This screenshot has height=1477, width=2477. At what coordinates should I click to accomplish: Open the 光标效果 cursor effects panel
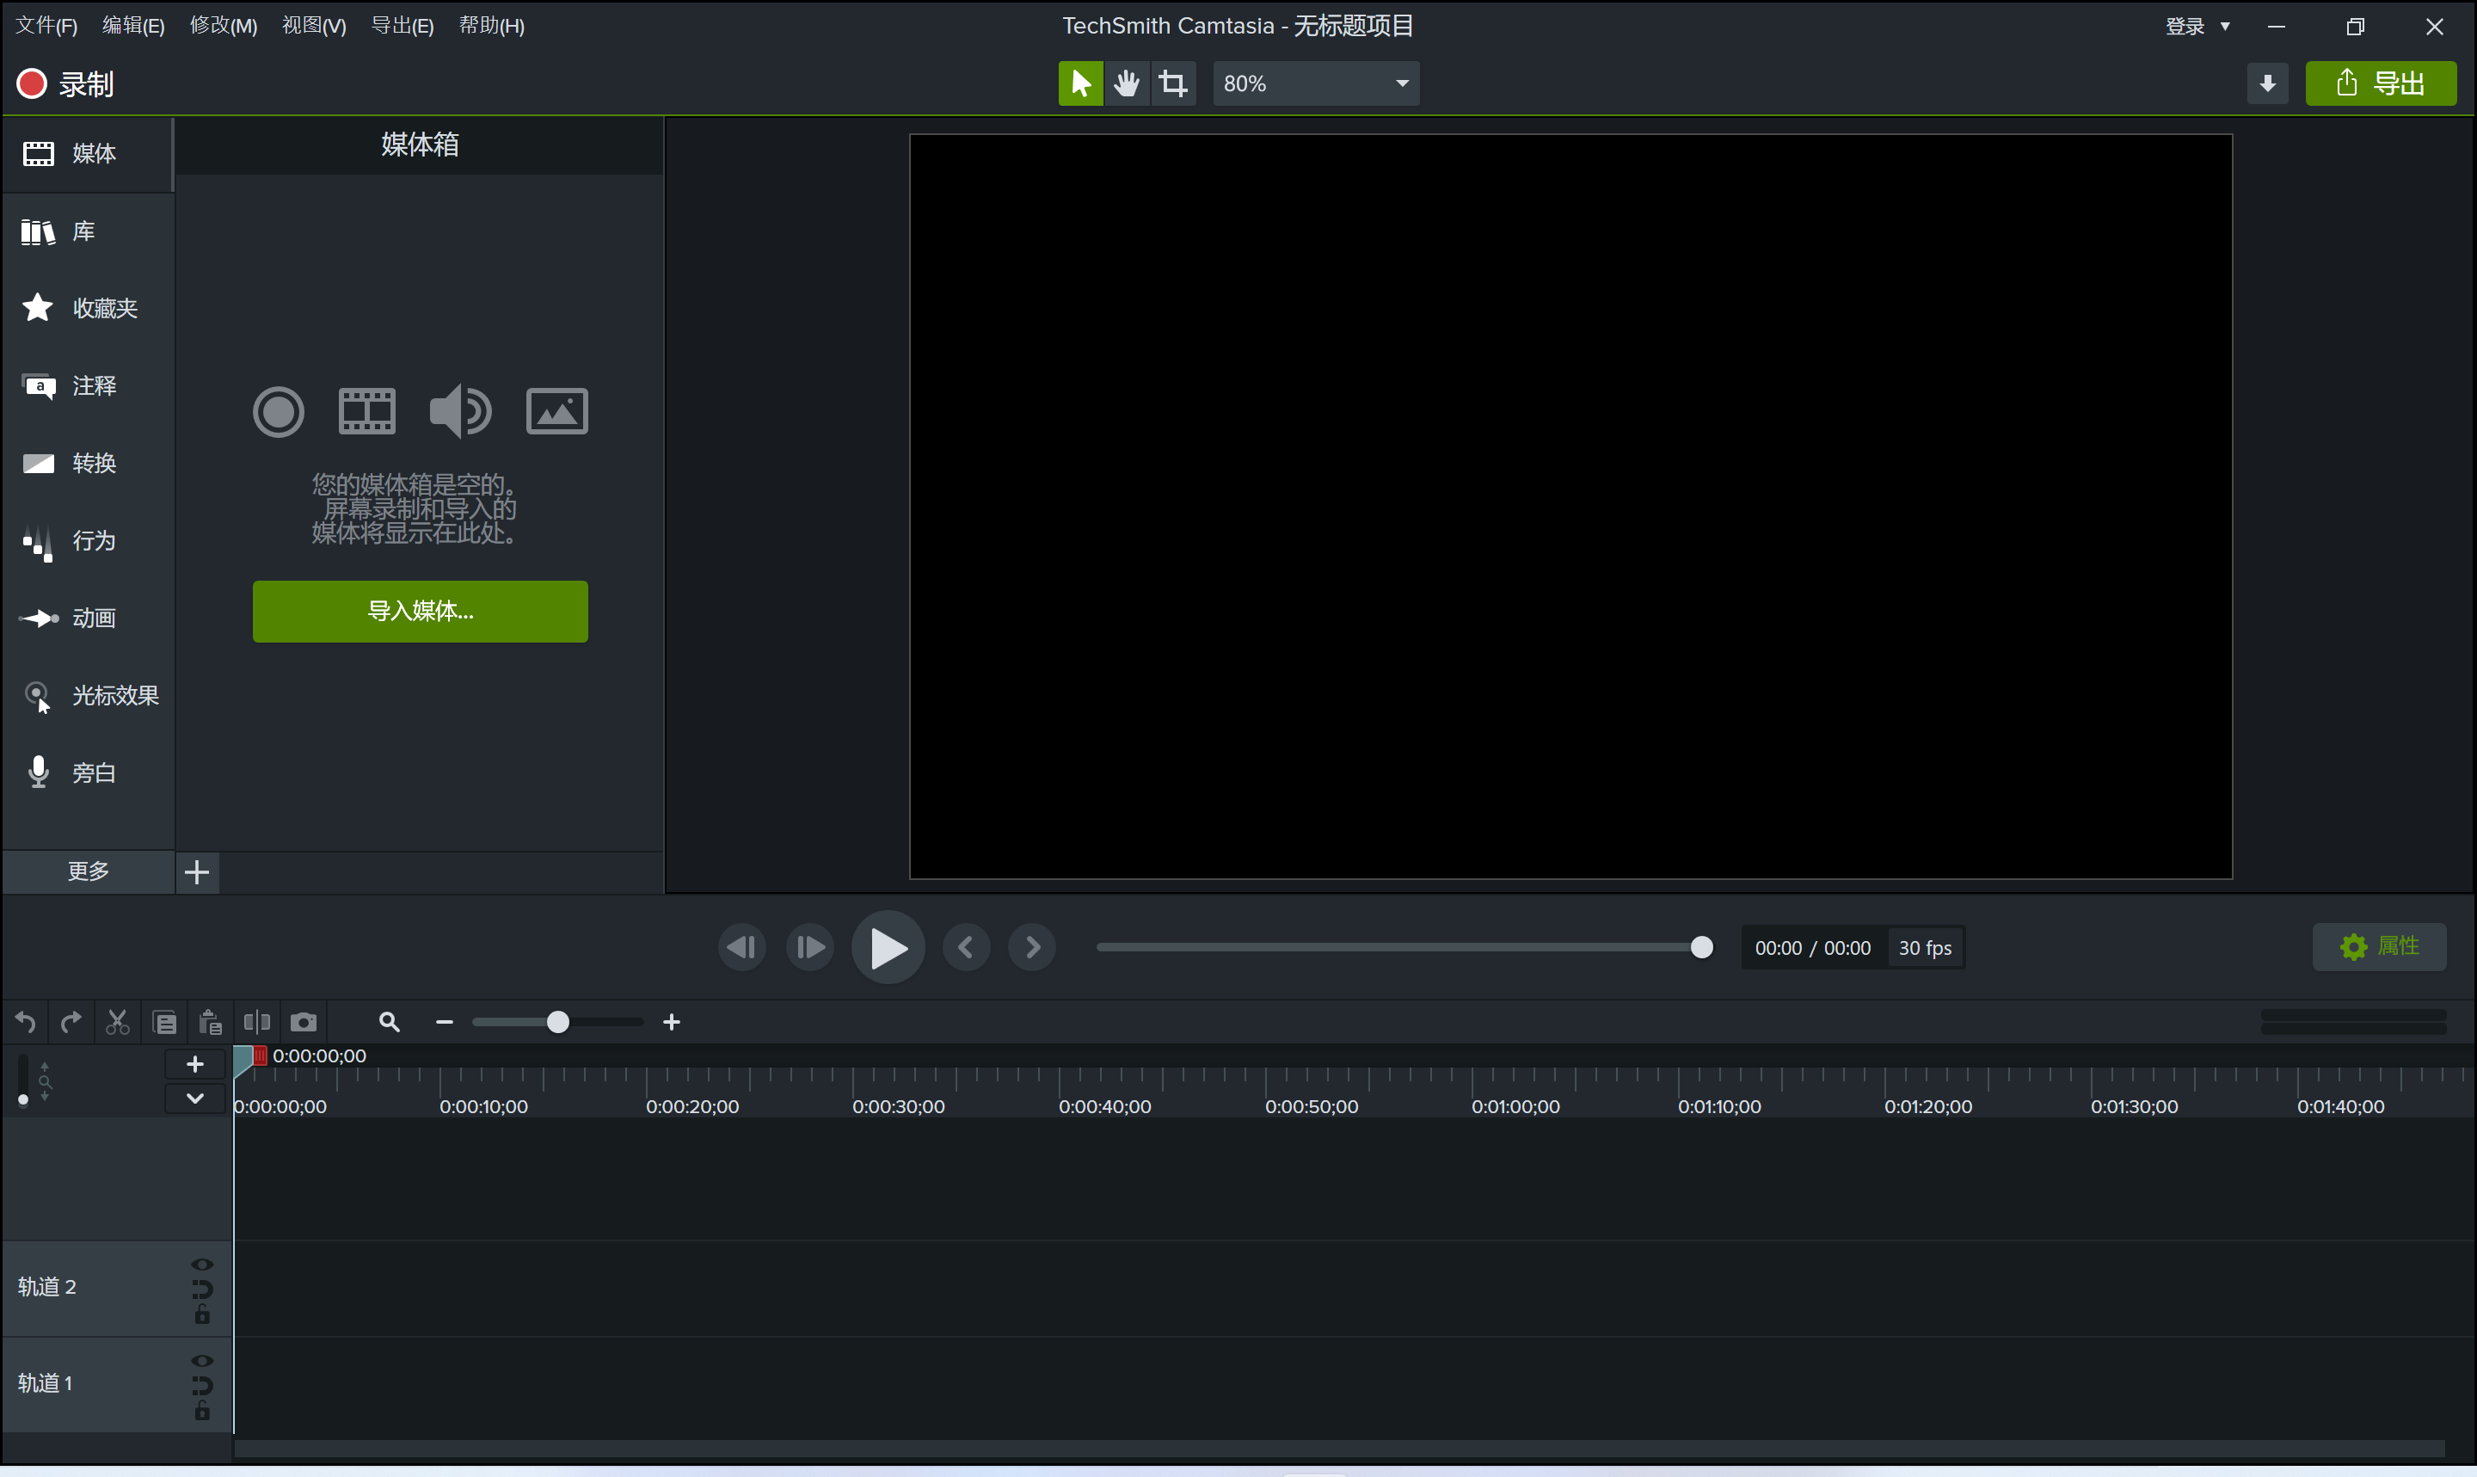tap(88, 696)
